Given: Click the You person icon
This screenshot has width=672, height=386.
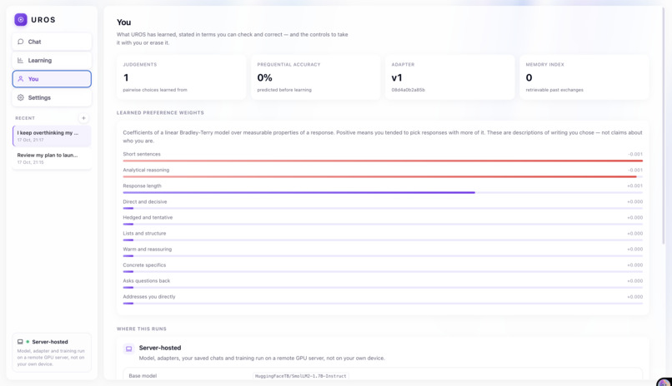Looking at the screenshot, I should click(21, 79).
